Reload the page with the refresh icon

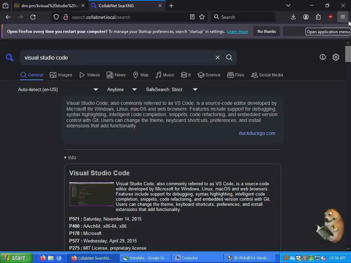[33, 17]
